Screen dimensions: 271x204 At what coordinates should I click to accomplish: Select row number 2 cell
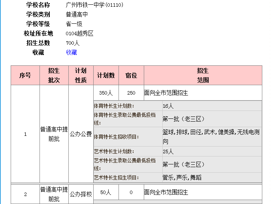click(25, 194)
